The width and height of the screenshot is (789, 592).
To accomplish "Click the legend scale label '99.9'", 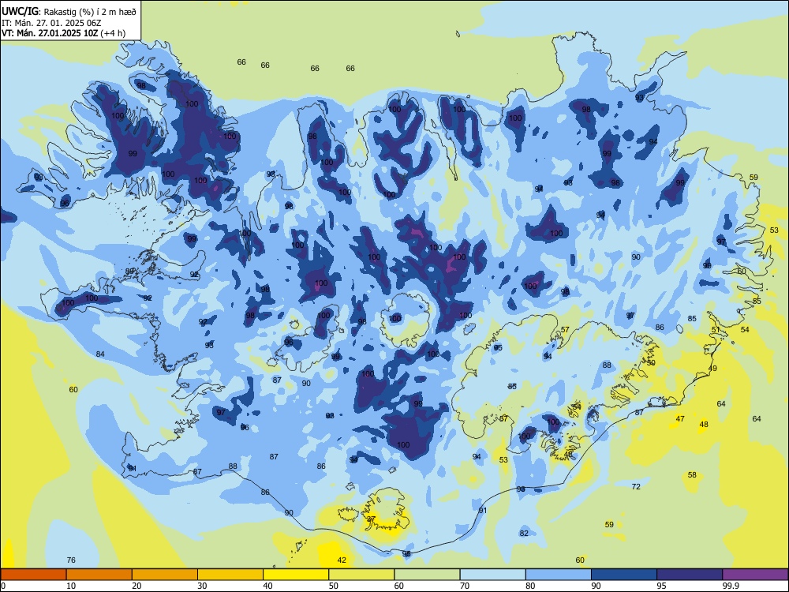I will click(730, 586).
